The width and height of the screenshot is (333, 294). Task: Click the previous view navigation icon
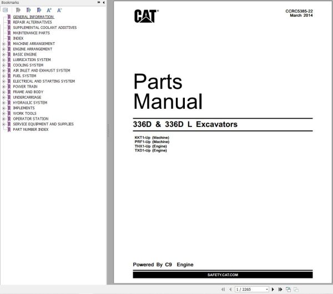[288, 289]
